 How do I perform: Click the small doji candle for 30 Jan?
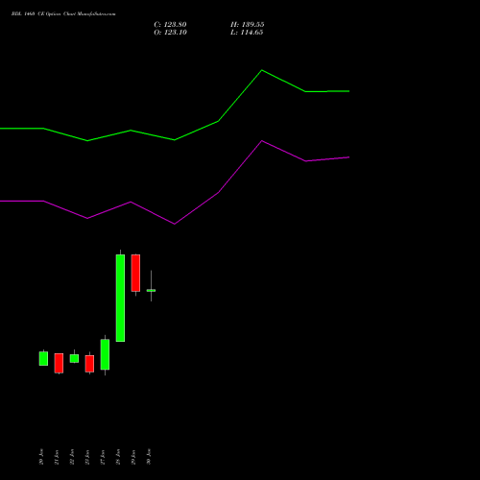(151, 290)
